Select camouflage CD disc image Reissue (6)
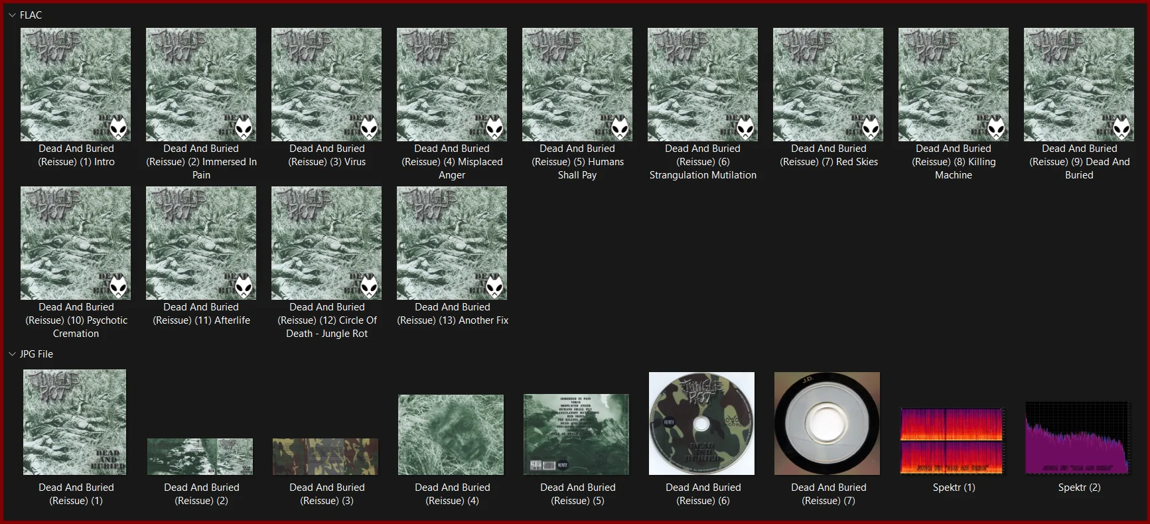The height and width of the screenshot is (524, 1150). tap(701, 423)
